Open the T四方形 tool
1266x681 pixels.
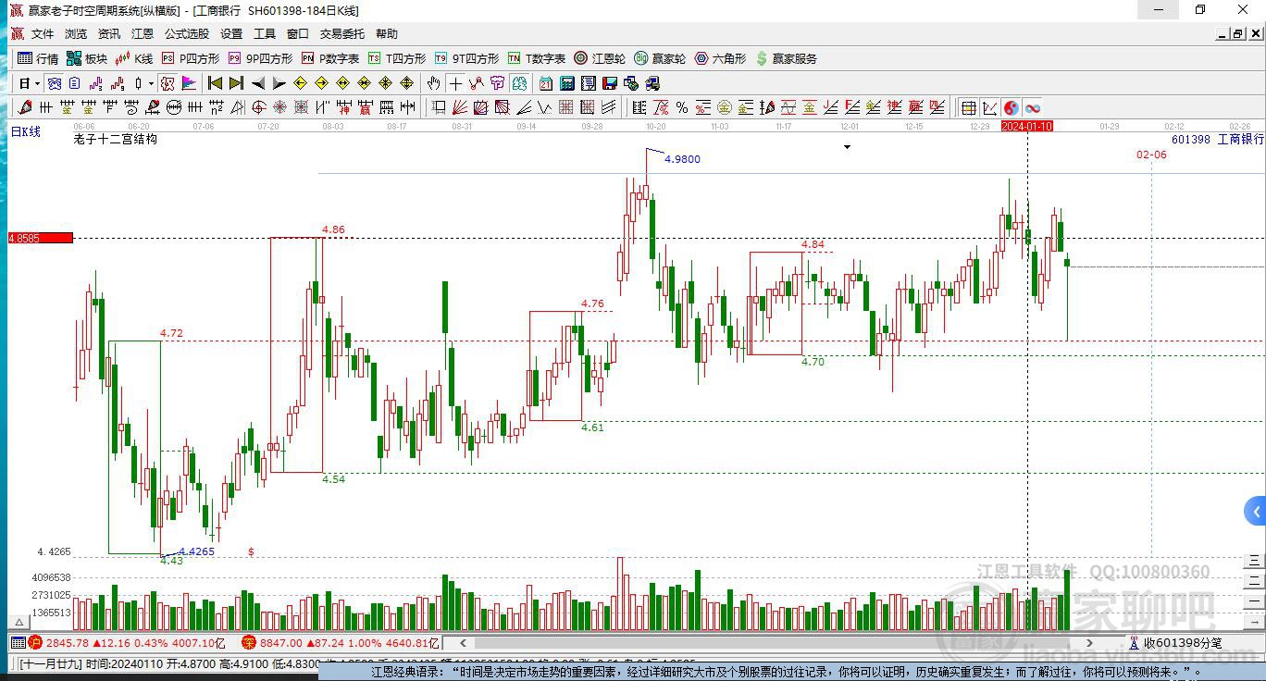397,58
